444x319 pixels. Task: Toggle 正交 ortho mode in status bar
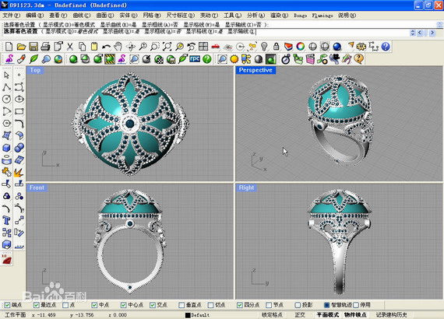pos(300,315)
